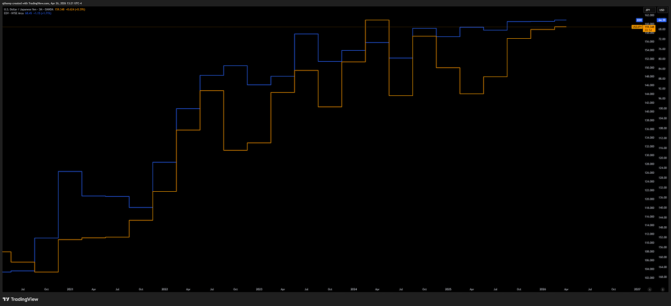Image resolution: width=671 pixels, height=306 pixels.
Task: Click the 'EDV · NYSE Arca' legend title
Action: [x=14, y=14]
